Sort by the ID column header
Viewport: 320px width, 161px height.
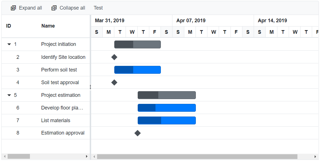[8, 26]
